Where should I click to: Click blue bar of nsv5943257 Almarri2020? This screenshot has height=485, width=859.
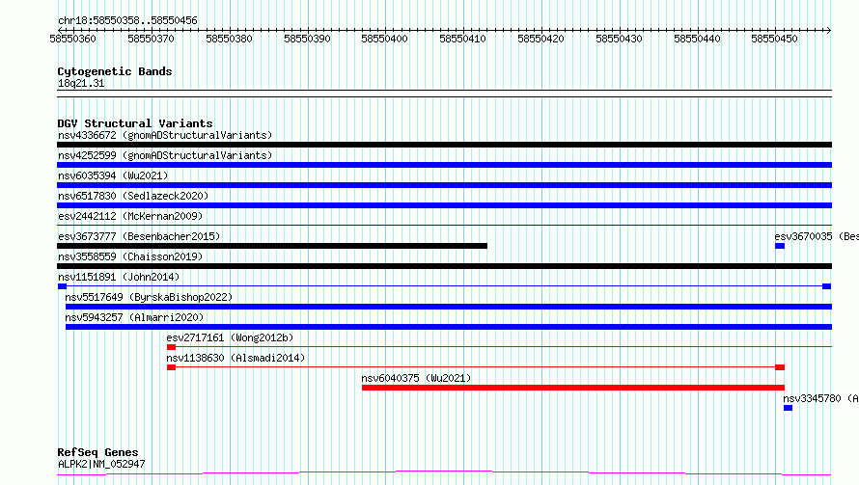coord(448,327)
